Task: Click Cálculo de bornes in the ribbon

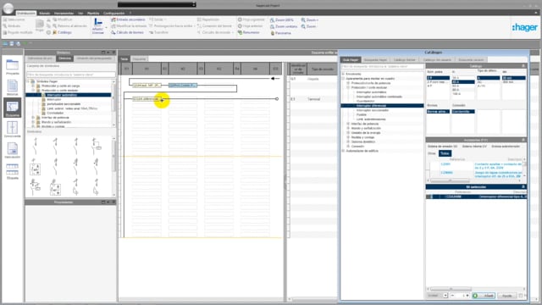Action: tap(127, 32)
